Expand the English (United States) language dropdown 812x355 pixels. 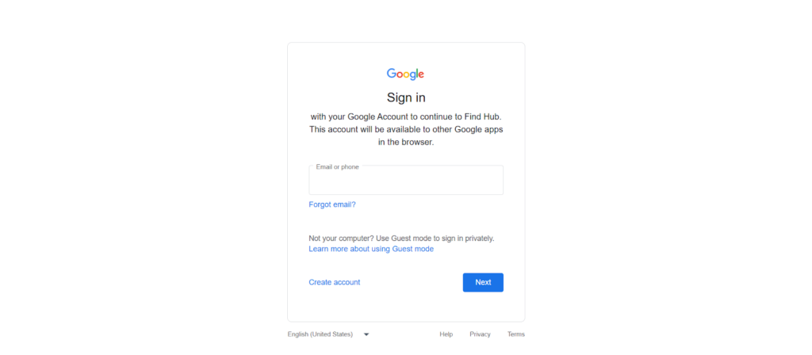point(328,334)
